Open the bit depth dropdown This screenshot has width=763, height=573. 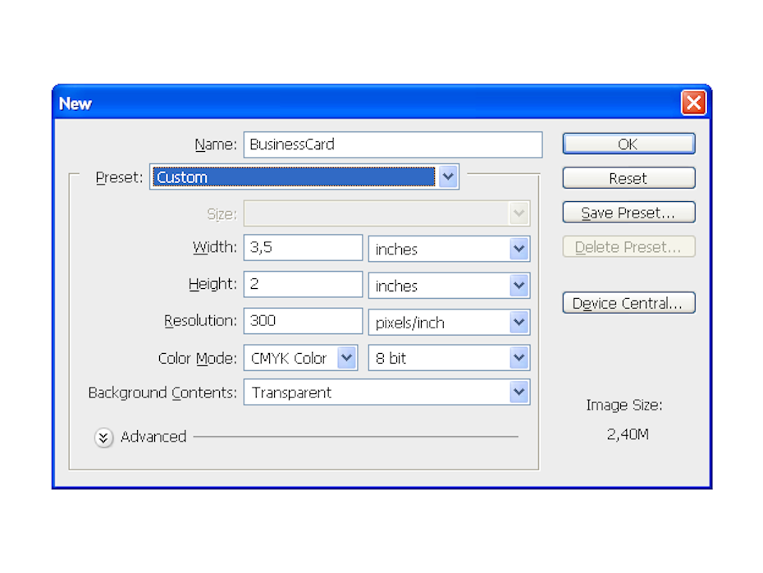519,358
